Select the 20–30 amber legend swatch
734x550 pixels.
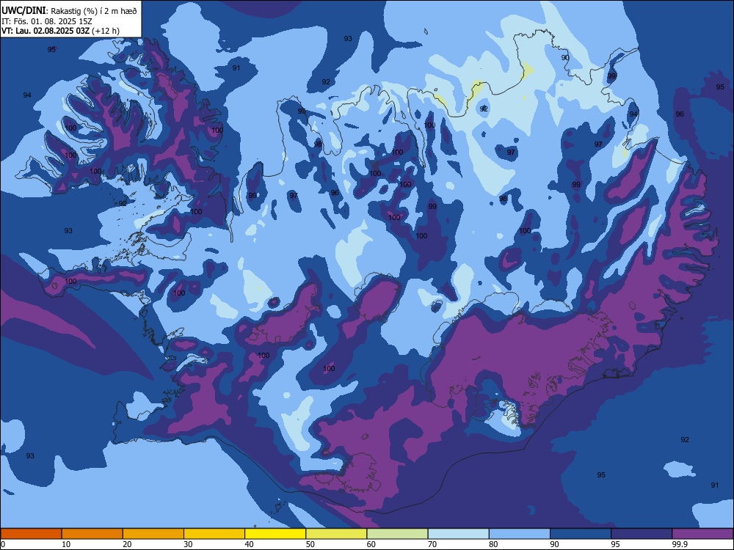[153, 534]
